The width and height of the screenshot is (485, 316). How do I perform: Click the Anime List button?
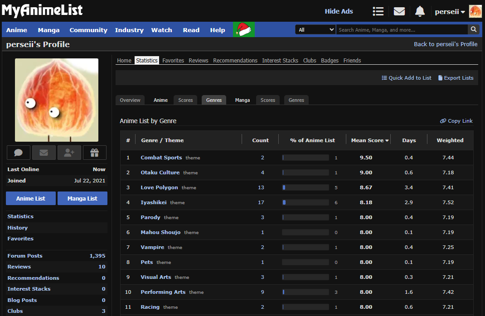(31, 198)
